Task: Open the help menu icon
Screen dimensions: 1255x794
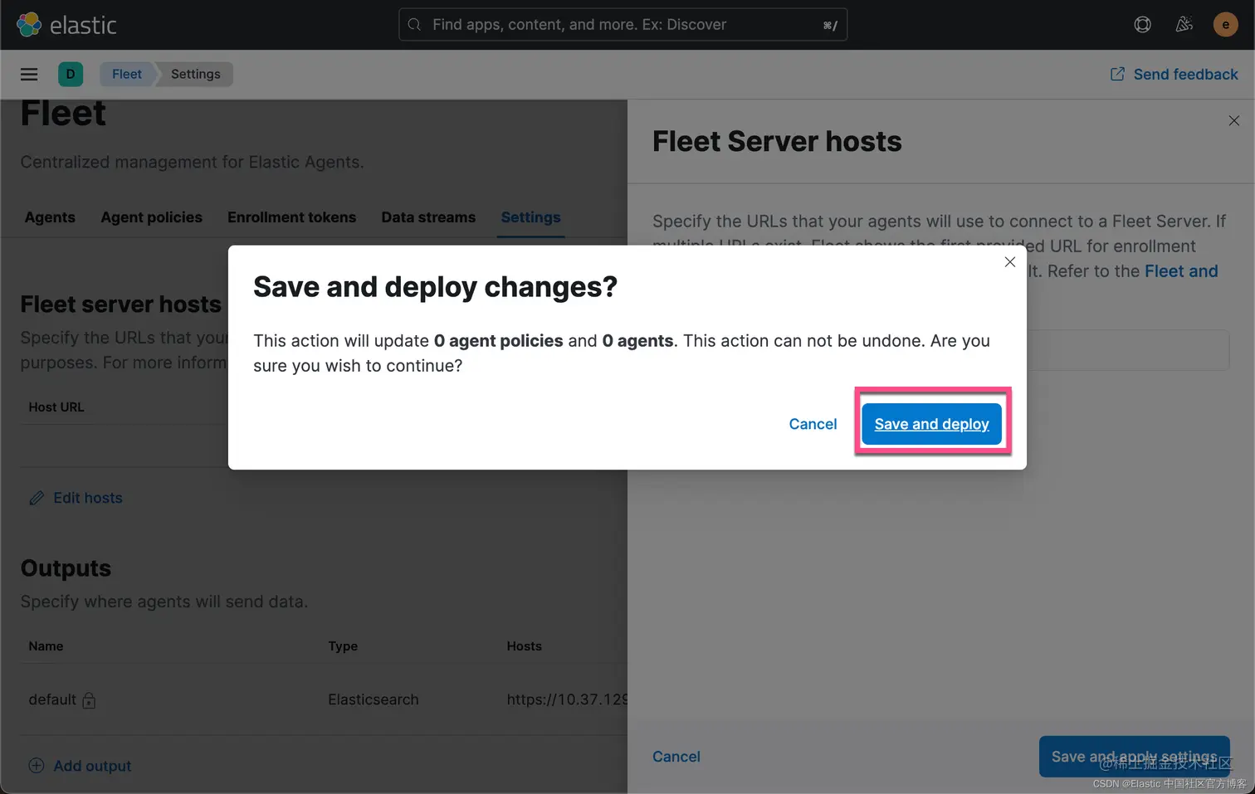Action: pos(1143,25)
